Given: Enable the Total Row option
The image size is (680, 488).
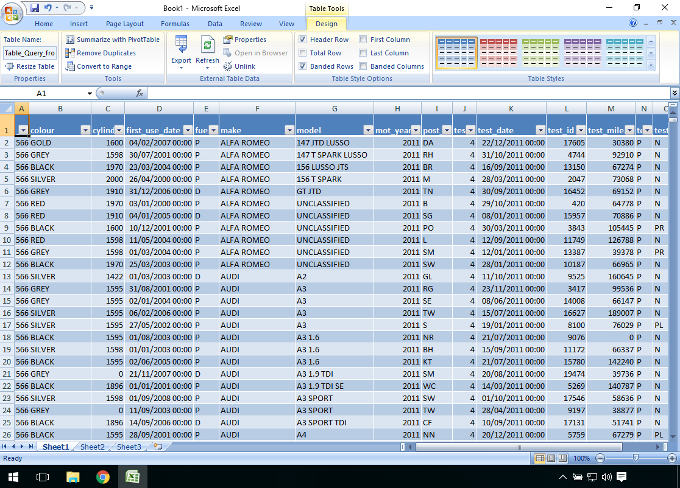Looking at the screenshot, I should coord(303,52).
